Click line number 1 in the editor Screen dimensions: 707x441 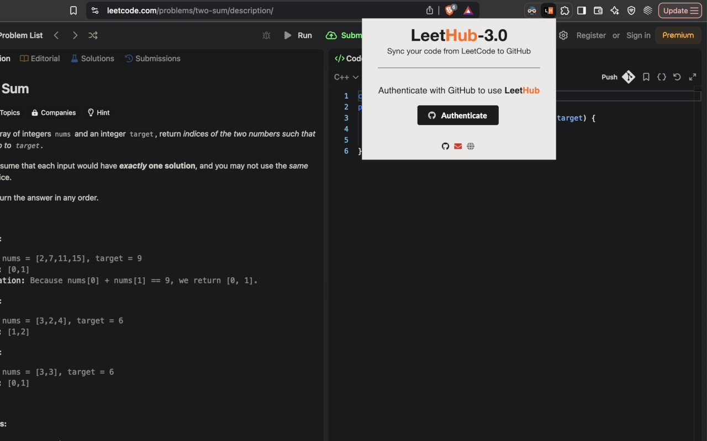pyautogui.click(x=346, y=96)
